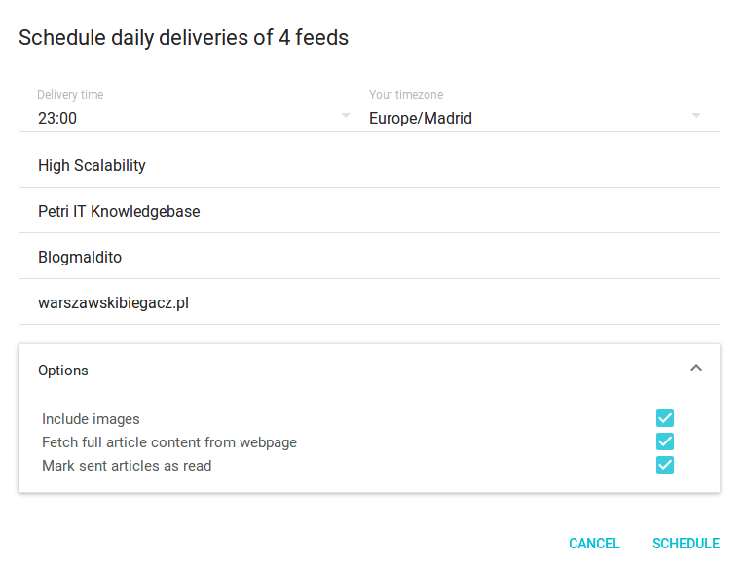Choose the Blogmaldito feed row
Image resolution: width=743 pixels, height=565 pixels.
[80, 257]
